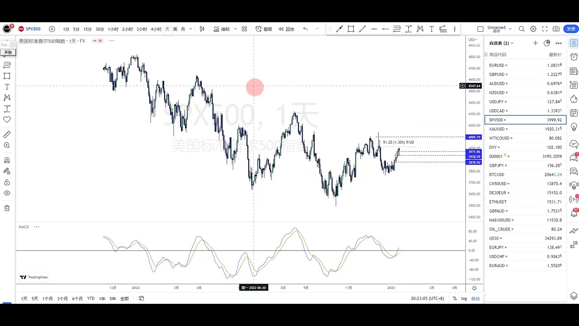The width and height of the screenshot is (579, 326).
Task: Hide all drawings with eye icon
Action: pyautogui.click(x=7, y=193)
